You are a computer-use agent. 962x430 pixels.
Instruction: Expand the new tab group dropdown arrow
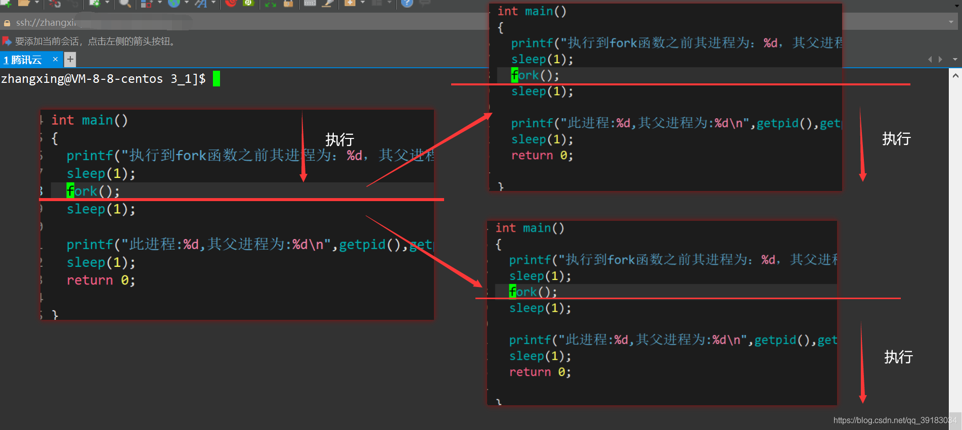(x=362, y=3)
